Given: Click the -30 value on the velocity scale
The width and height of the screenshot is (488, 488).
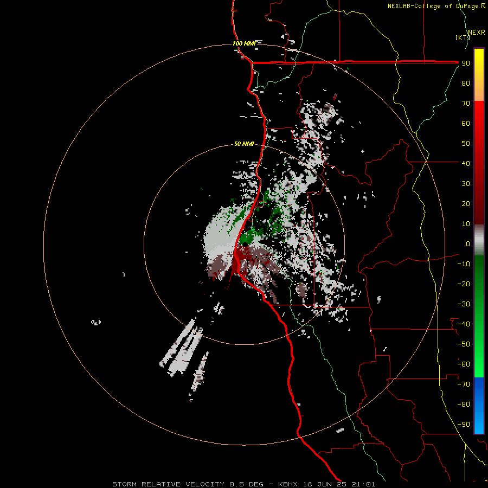Looking at the screenshot, I should point(464,304).
